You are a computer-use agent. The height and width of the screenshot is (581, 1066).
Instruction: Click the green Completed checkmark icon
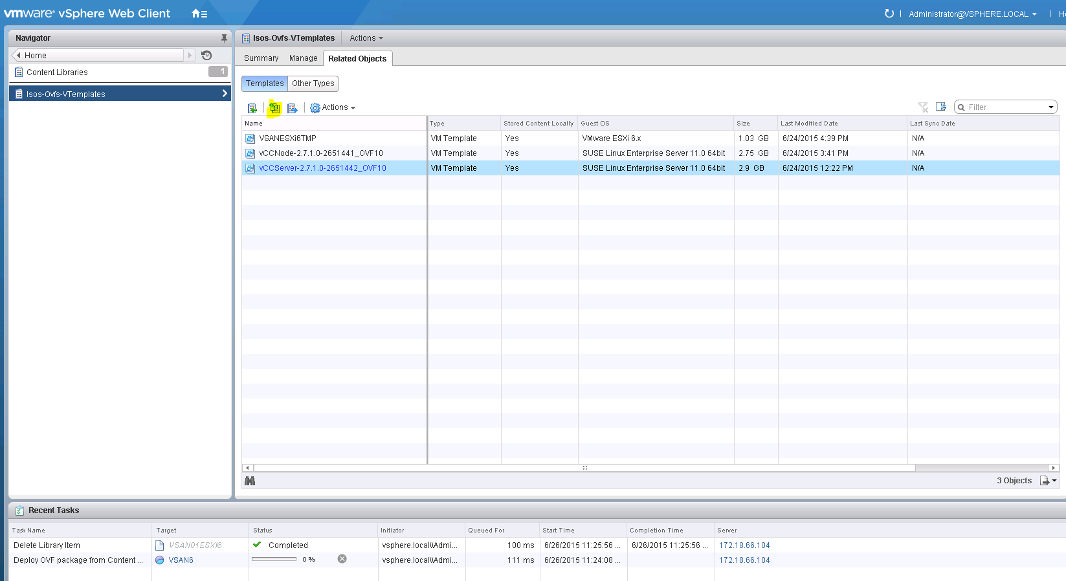point(257,545)
